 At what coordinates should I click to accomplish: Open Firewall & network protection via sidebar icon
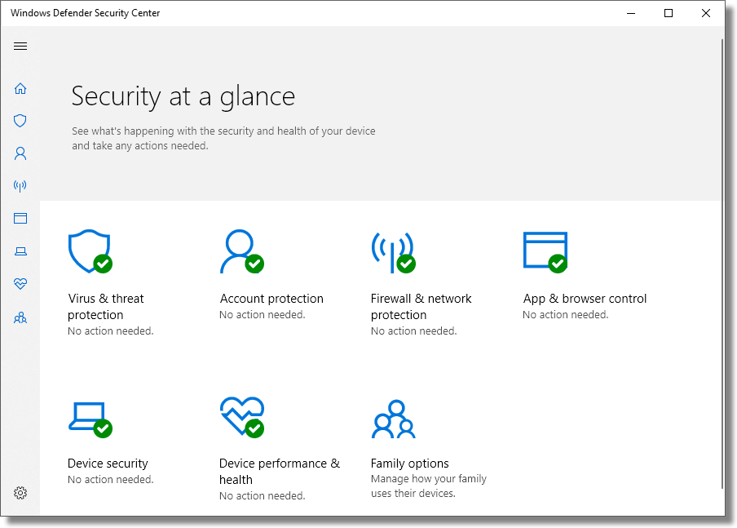[20, 186]
